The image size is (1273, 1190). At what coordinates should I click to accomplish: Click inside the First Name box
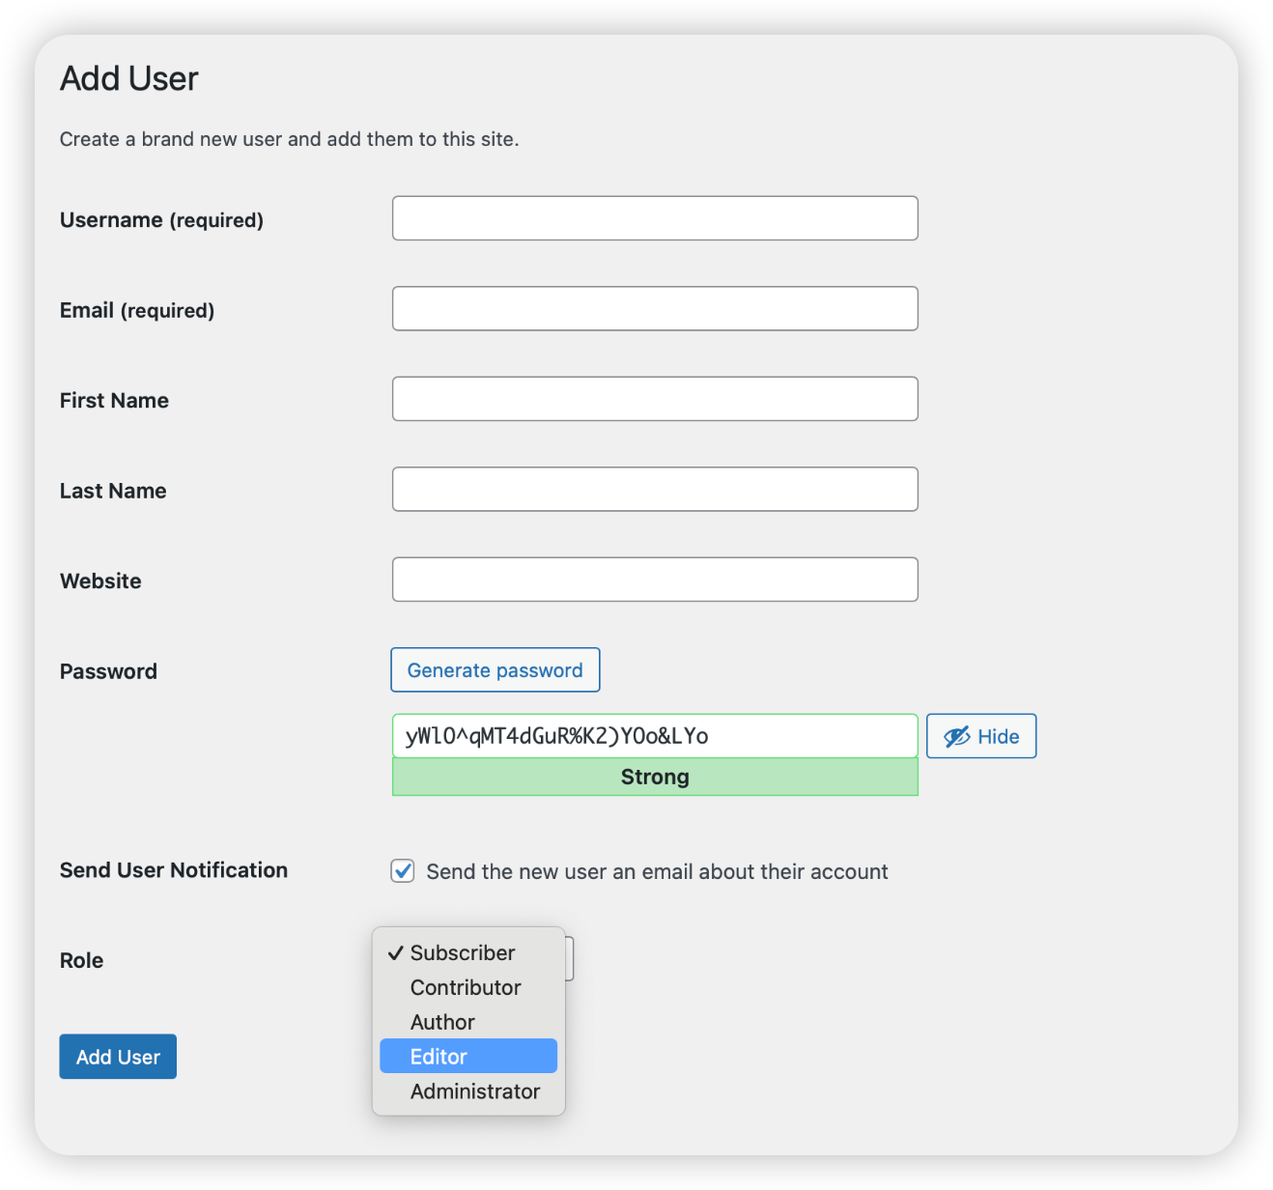[655, 398]
